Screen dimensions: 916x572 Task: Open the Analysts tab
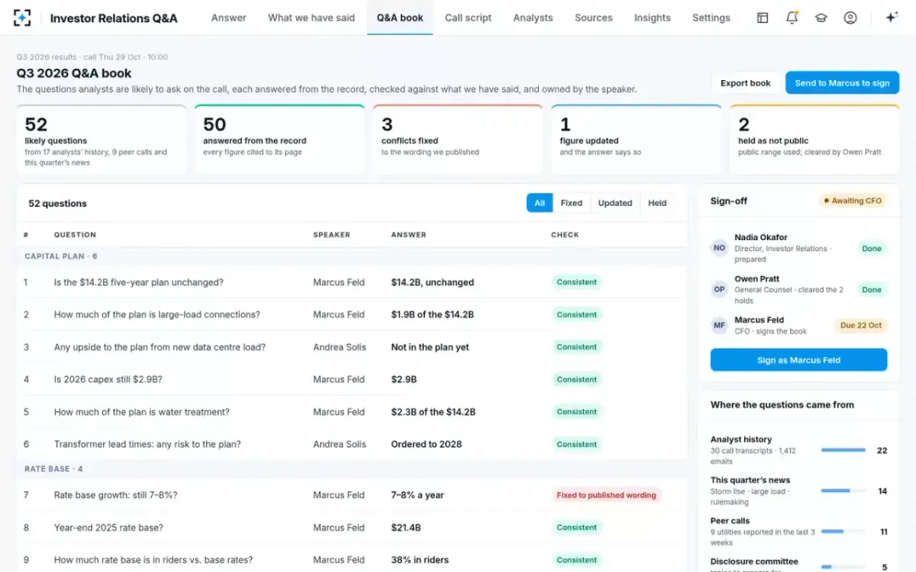533,18
